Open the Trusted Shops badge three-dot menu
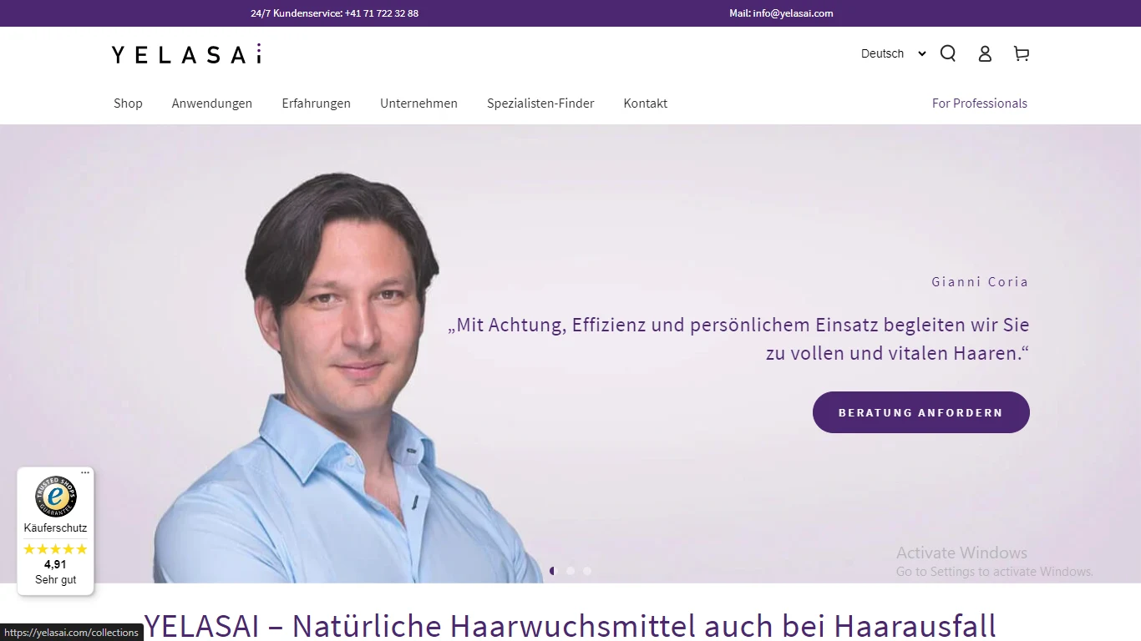The height and width of the screenshot is (641, 1141). 85,473
